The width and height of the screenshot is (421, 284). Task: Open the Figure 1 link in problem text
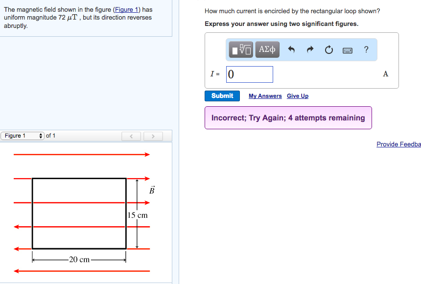click(126, 10)
